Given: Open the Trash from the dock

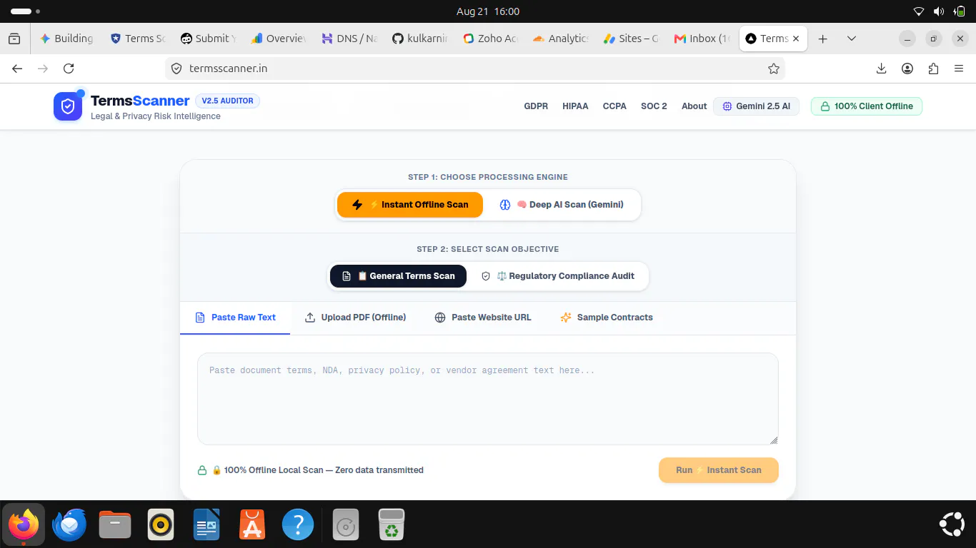Looking at the screenshot, I should point(392,525).
